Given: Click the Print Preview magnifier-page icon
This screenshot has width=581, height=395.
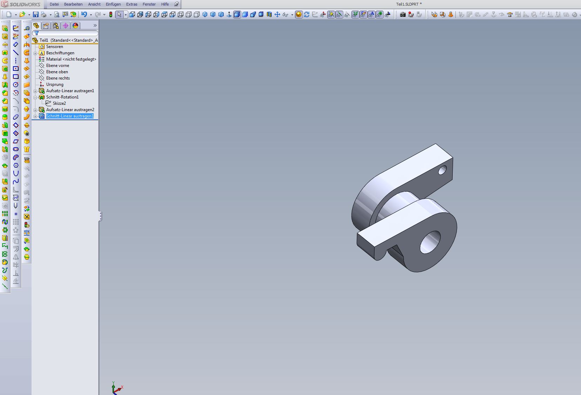Looking at the screenshot, I should pyautogui.click(x=56, y=14).
